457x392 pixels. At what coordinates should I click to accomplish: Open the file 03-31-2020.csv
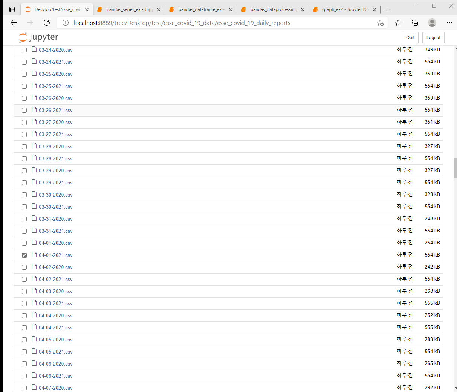[56, 219]
